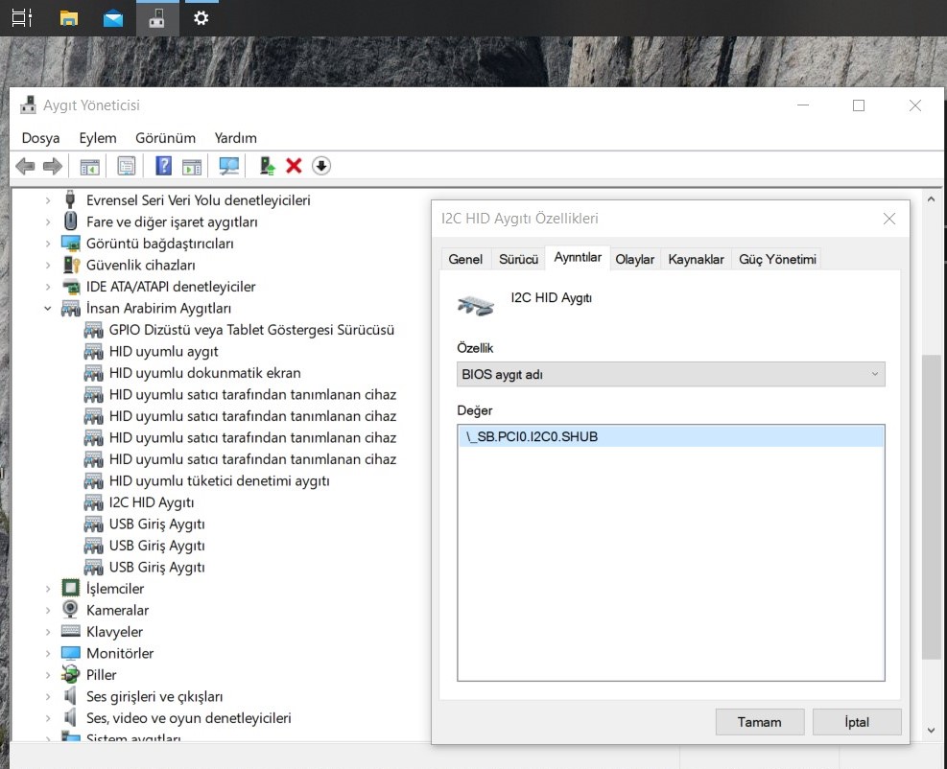Expand the Klavyeler category
This screenshot has height=769, width=947.
[48, 632]
